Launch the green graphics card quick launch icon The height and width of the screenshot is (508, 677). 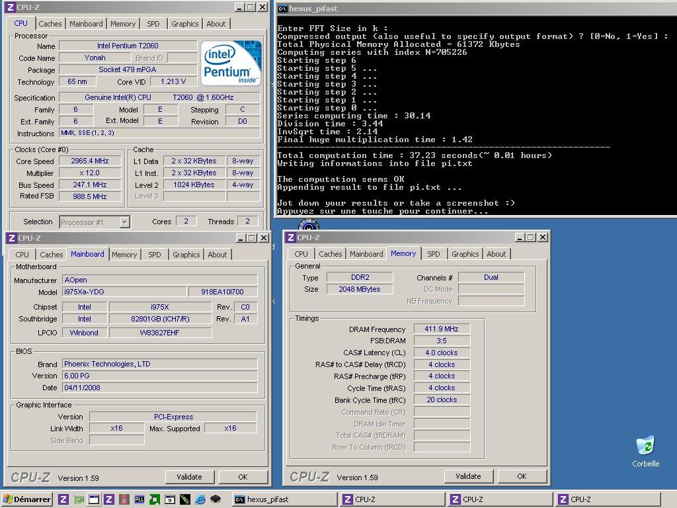[79, 499]
